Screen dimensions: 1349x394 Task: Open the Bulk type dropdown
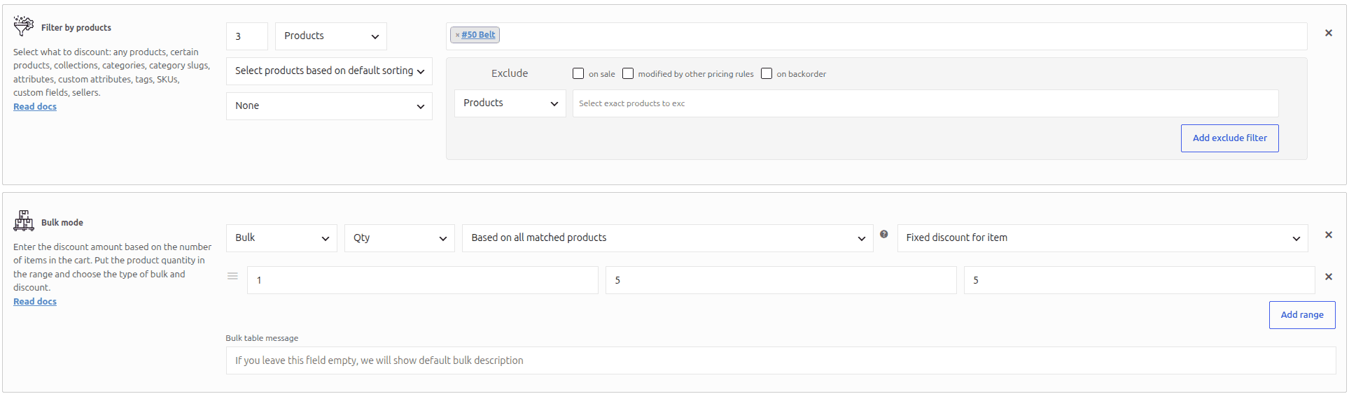pos(281,238)
